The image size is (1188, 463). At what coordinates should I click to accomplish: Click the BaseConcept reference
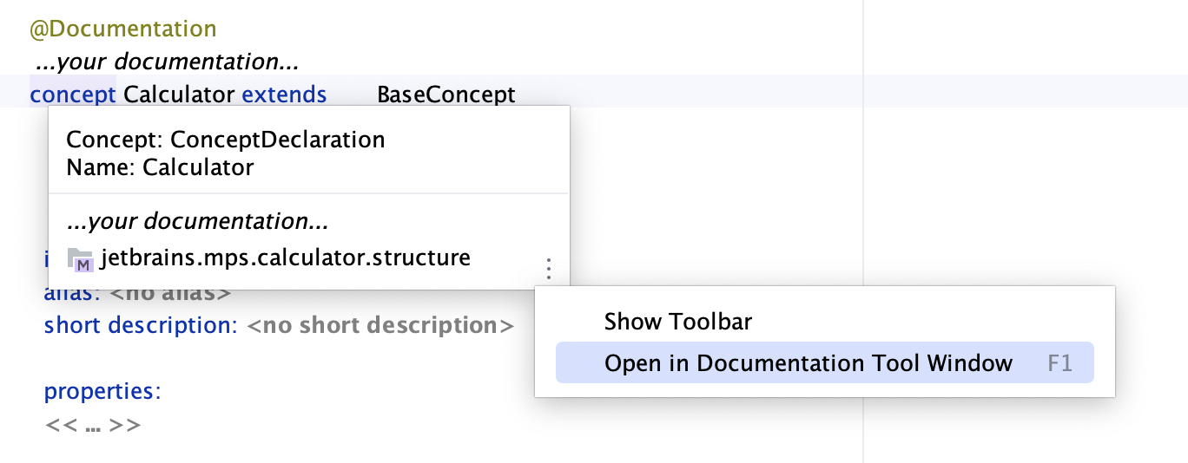click(x=445, y=94)
